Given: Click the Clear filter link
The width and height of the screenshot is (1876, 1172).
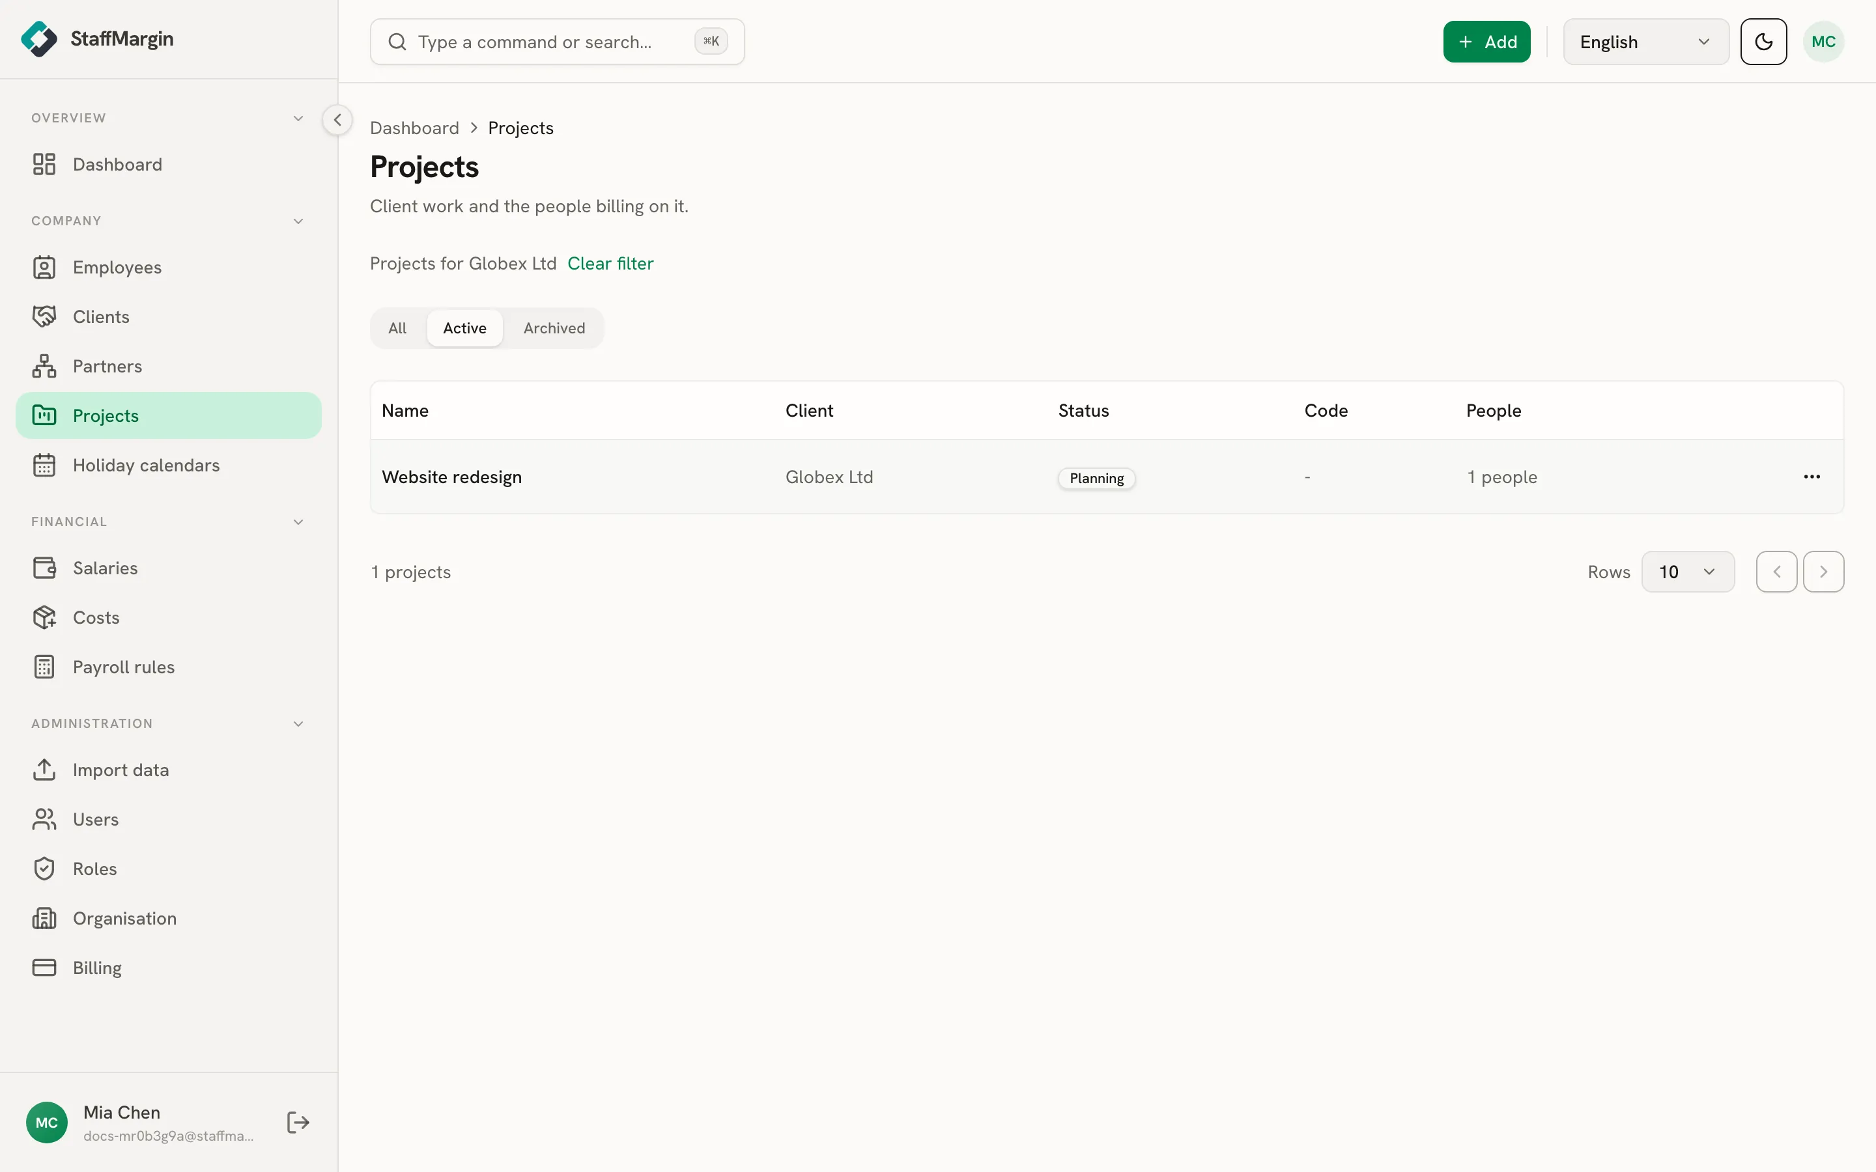Looking at the screenshot, I should pos(610,264).
